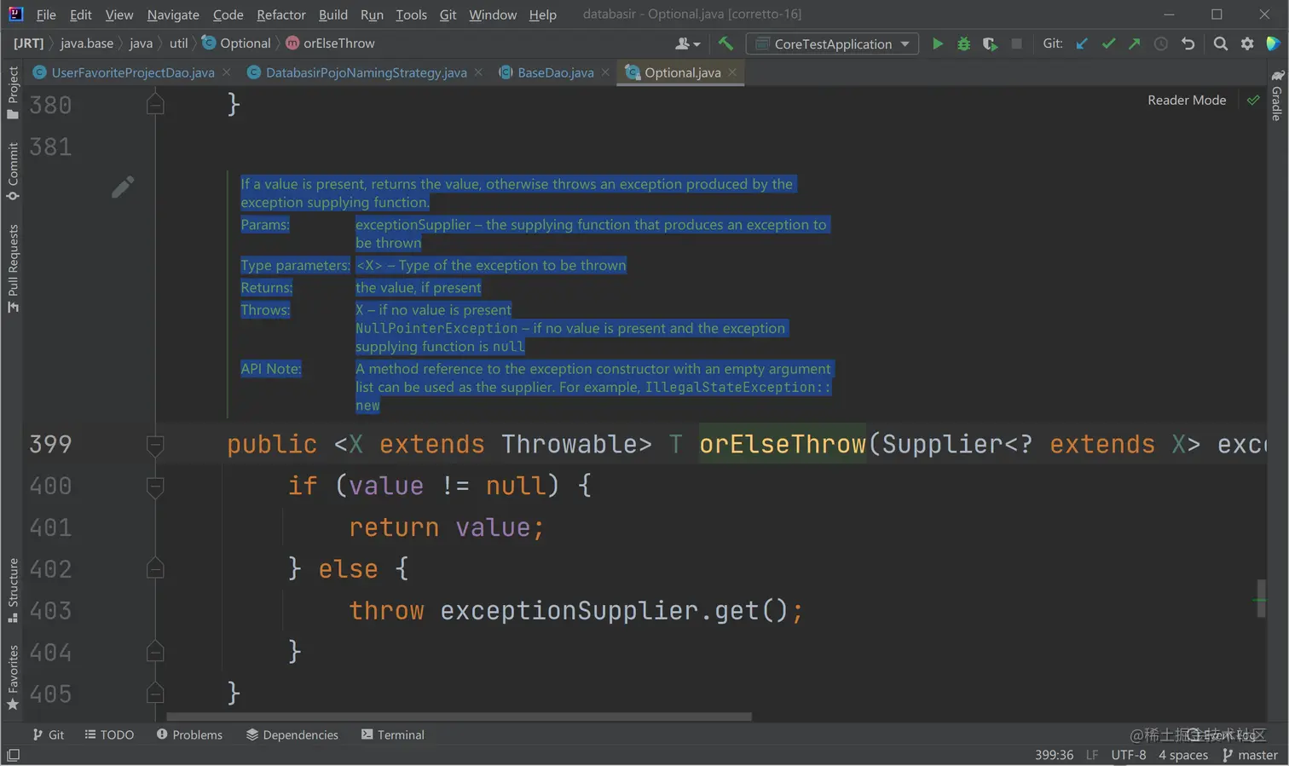Click the fold marker at line 404

tap(155, 652)
